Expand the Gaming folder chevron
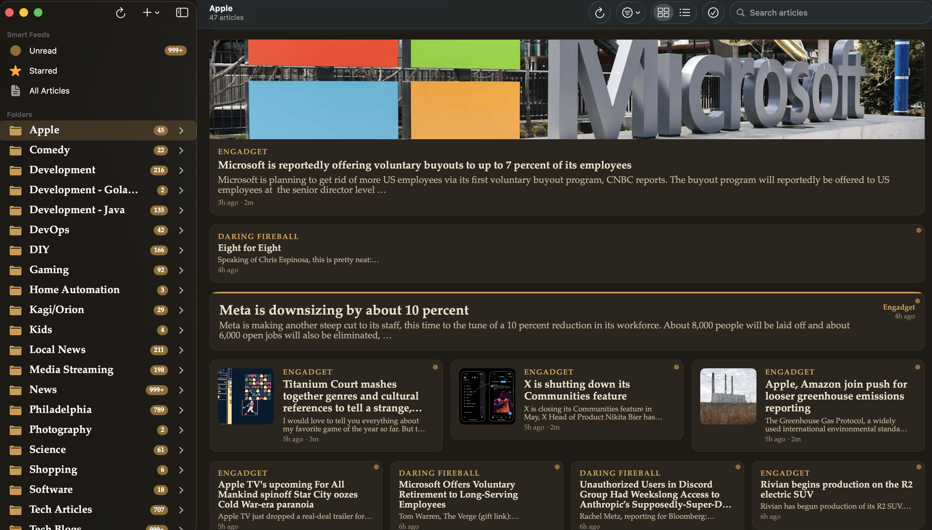The width and height of the screenshot is (932, 530). point(181,270)
